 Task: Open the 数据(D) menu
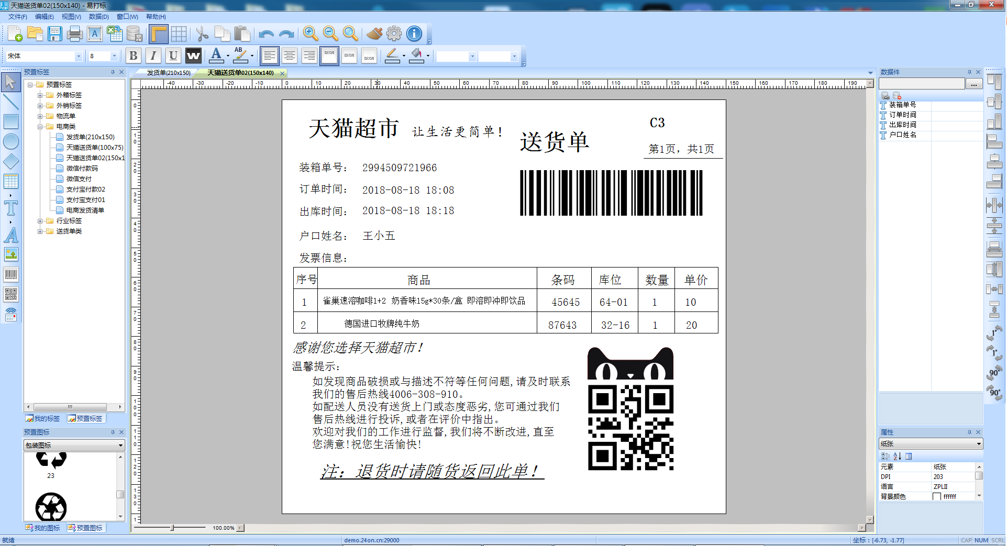(98, 17)
